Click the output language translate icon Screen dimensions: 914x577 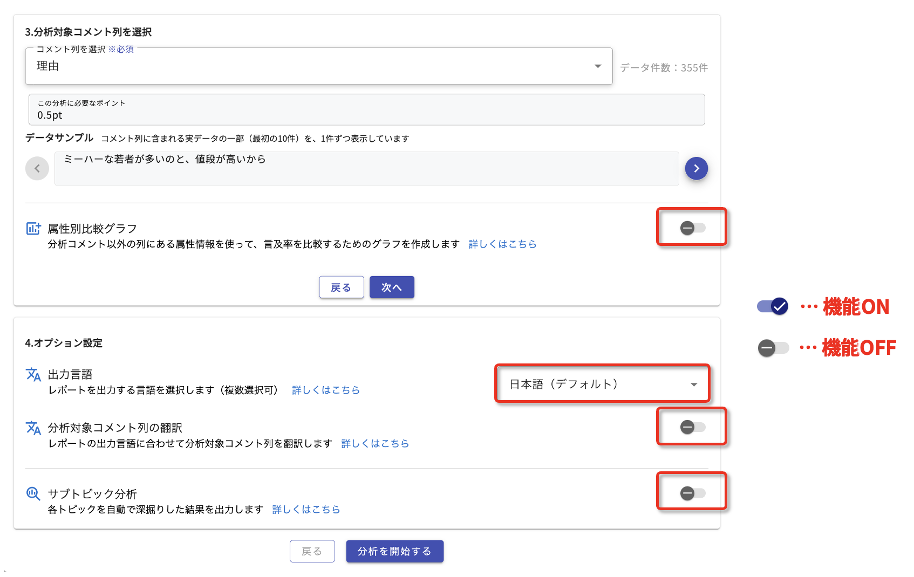[x=33, y=374]
